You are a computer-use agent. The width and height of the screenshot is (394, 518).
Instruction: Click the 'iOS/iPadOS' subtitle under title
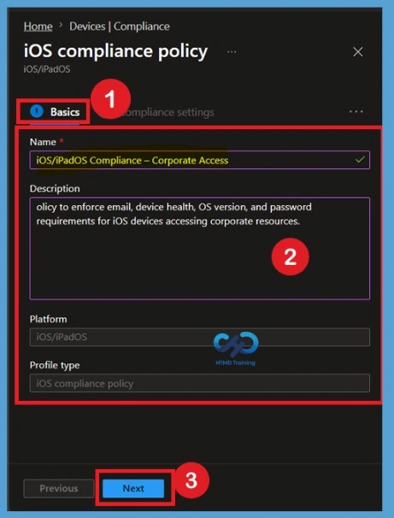pos(47,69)
